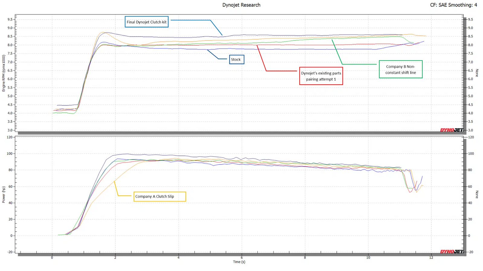Click the 10 tick label on the time axis
This screenshot has height=271, width=483.
pyautogui.click(x=368, y=257)
